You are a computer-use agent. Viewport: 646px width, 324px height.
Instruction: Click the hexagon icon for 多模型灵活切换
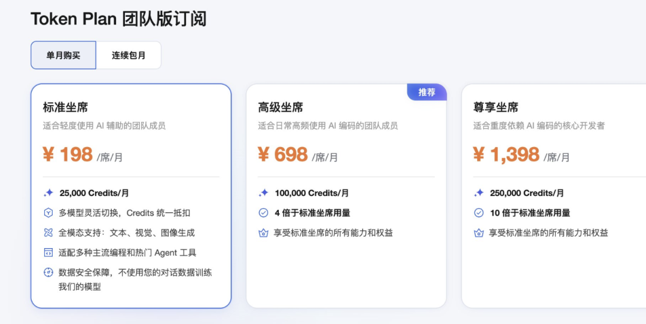point(48,213)
